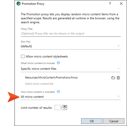Image resolution: width=127 pixels, height=126 pixels.
Task: Click the help question mark icon
Action: 110,3
